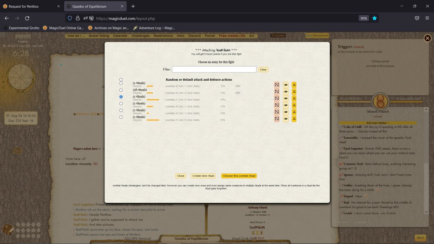Close the overlay with the round X button
This screenshot has width=434, height=244.
click(427, 38)
